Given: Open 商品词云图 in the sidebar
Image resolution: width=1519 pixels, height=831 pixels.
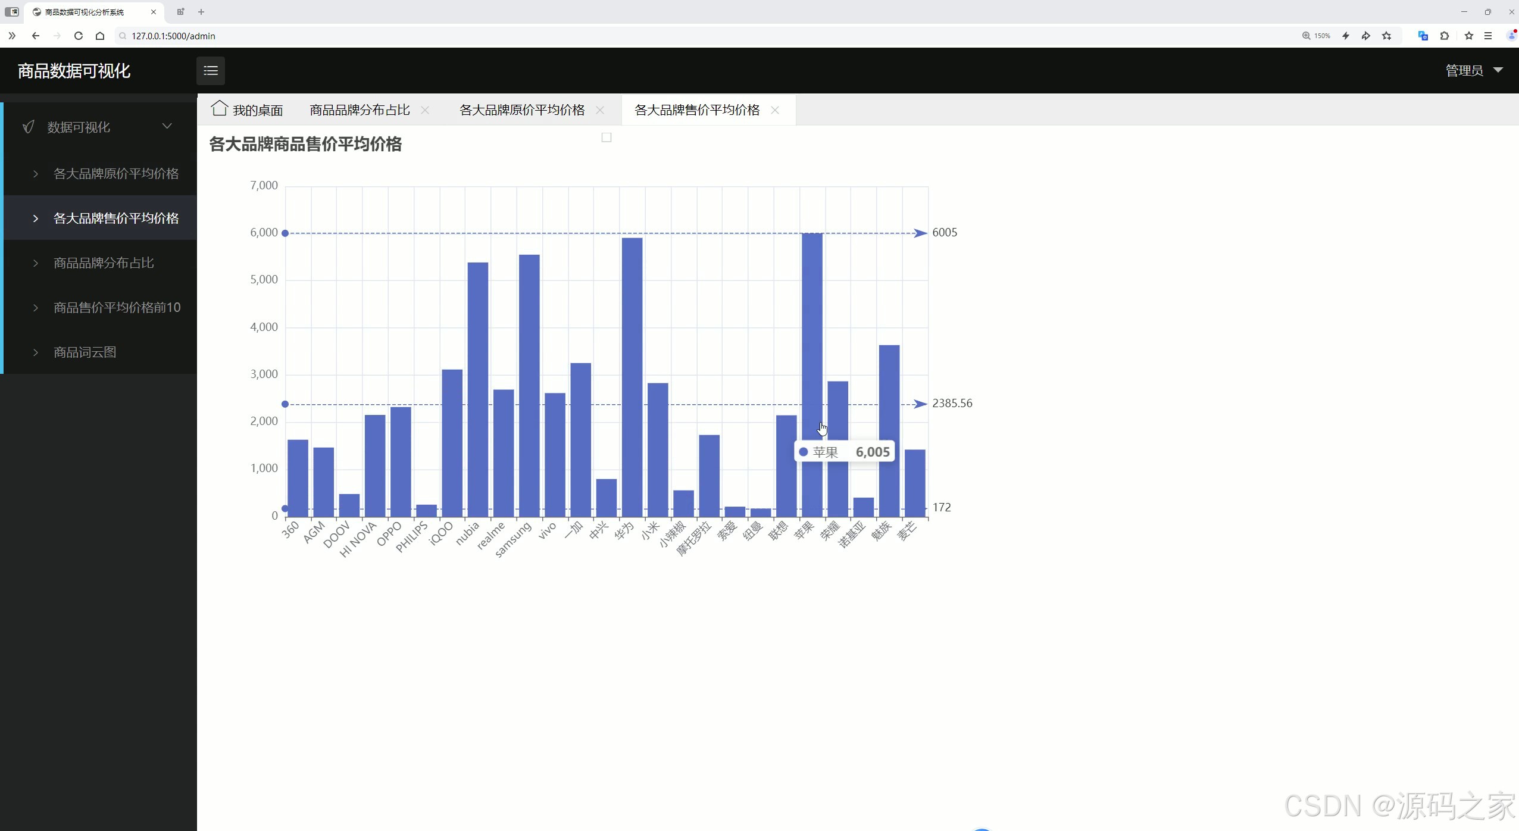Looking at the screenshot, I should (85, 352).
